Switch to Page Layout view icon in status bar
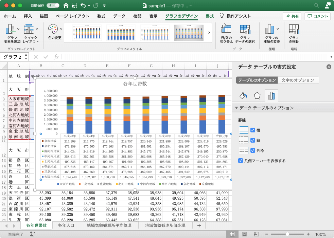The height and width of the screenshot is (238, 334). coord(244,234)
